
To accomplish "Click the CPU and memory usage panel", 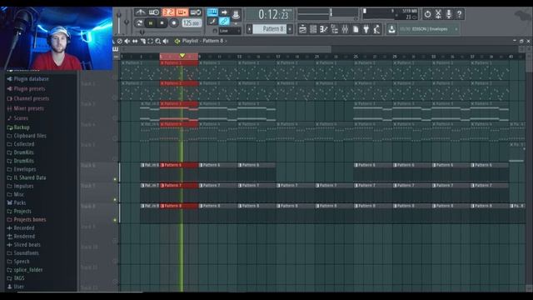I will [x=390, y=14].
